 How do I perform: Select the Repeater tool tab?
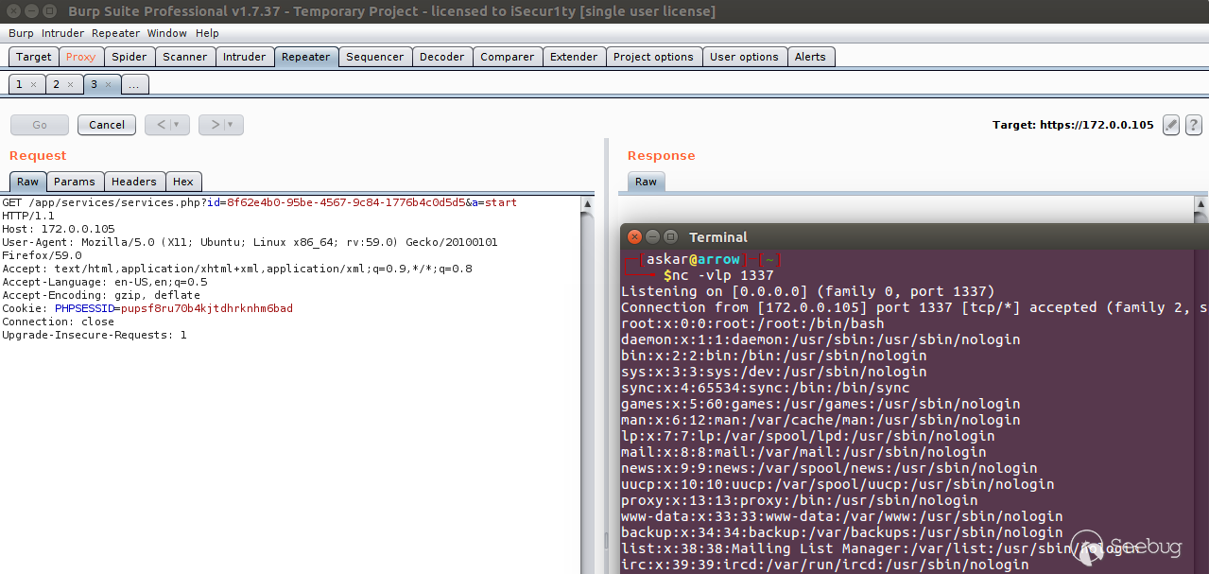click(306, 57)
